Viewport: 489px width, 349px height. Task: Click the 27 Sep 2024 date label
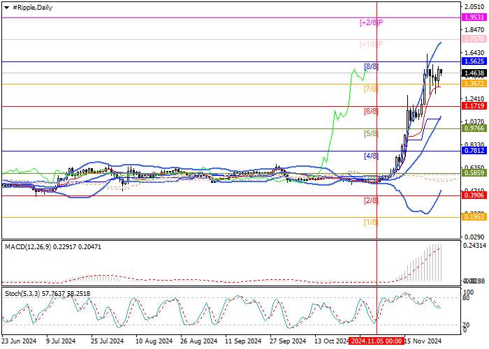[x=288, y=341]
